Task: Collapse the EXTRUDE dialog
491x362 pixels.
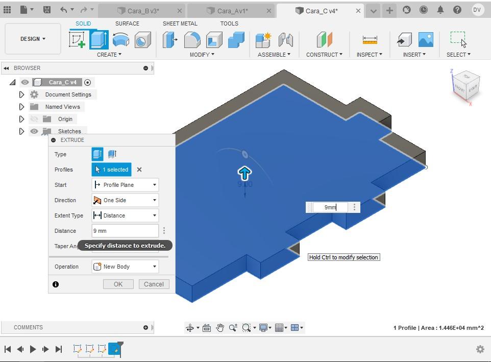Action: [54, 140]
